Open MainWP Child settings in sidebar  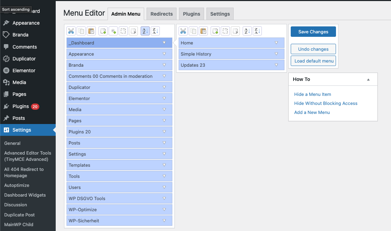point(19,224)
